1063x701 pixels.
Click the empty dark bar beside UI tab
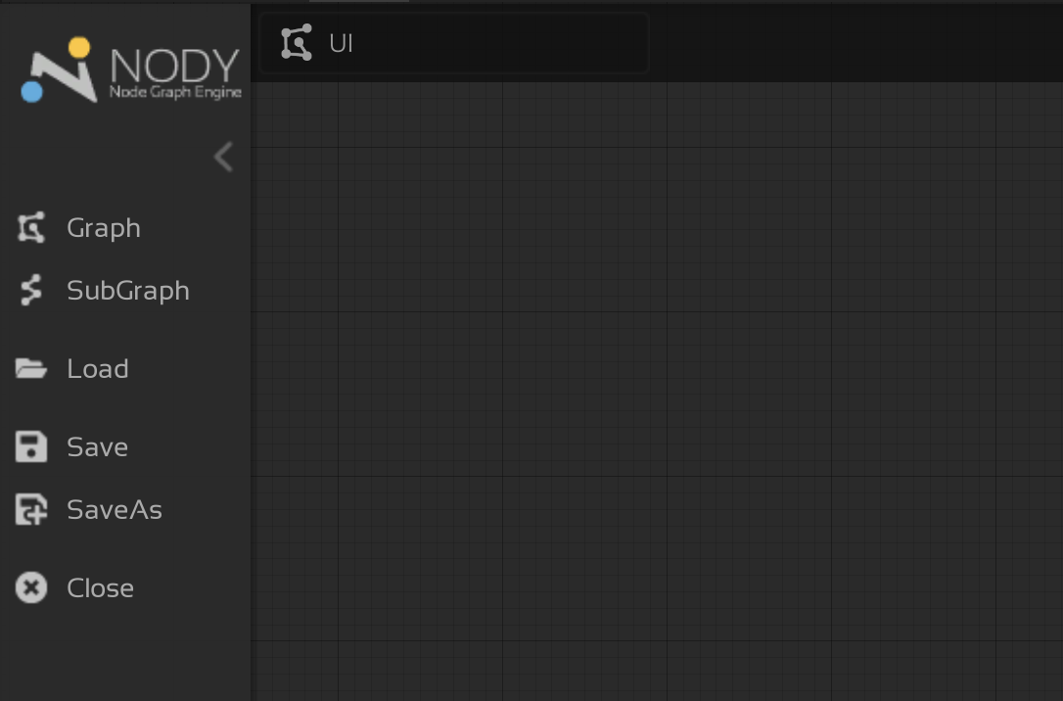tap(855, 43)
